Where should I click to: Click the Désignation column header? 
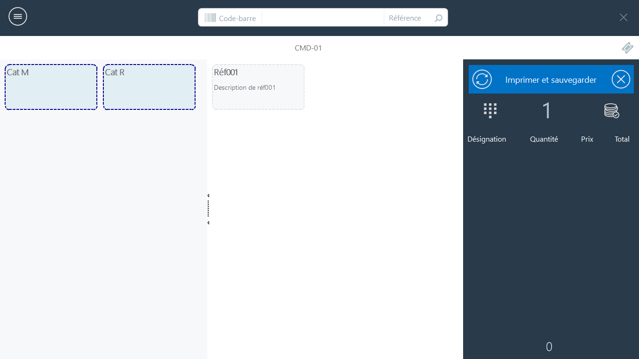point(487,139)
